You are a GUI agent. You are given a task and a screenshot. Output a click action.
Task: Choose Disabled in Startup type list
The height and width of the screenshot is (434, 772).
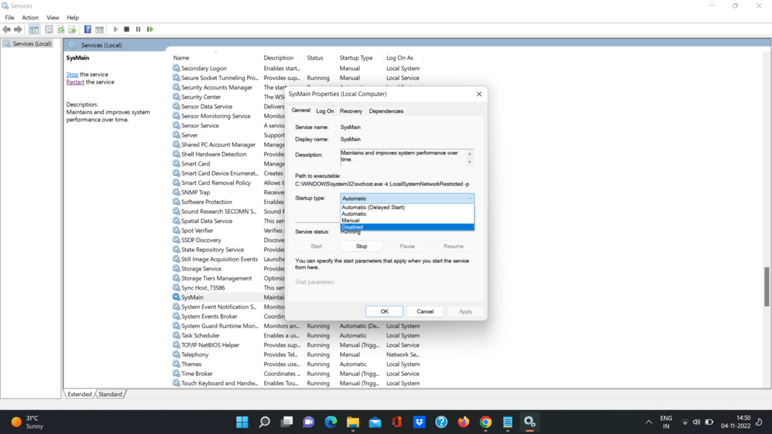[x=407, y=227]
